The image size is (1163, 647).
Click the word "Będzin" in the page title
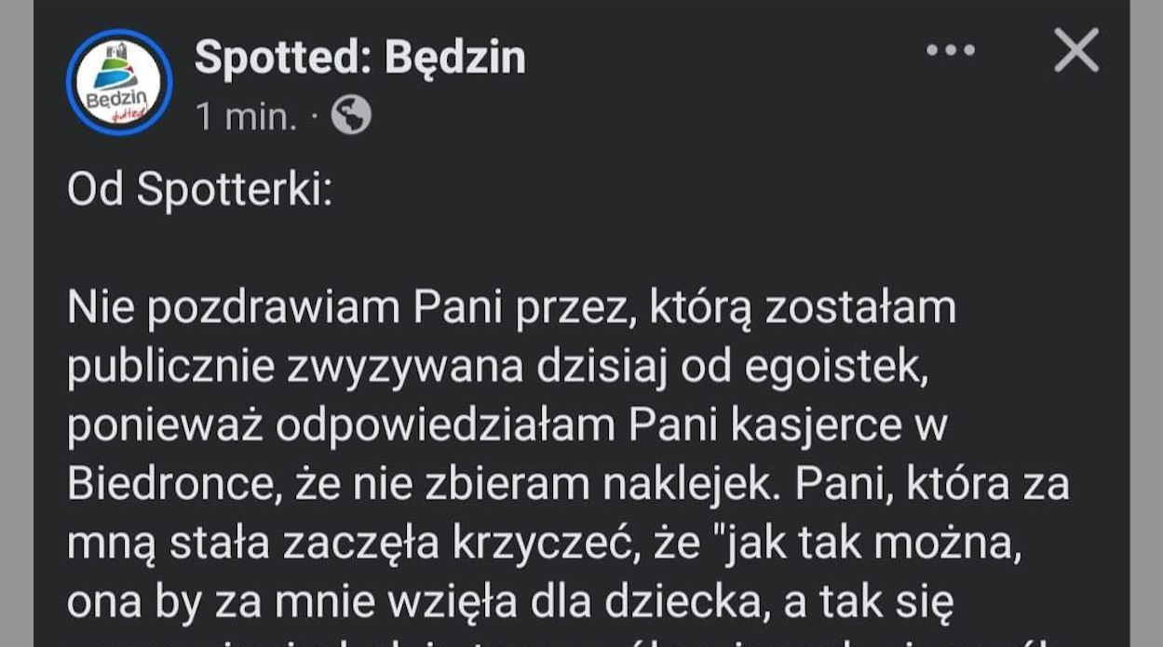point(455,58)
